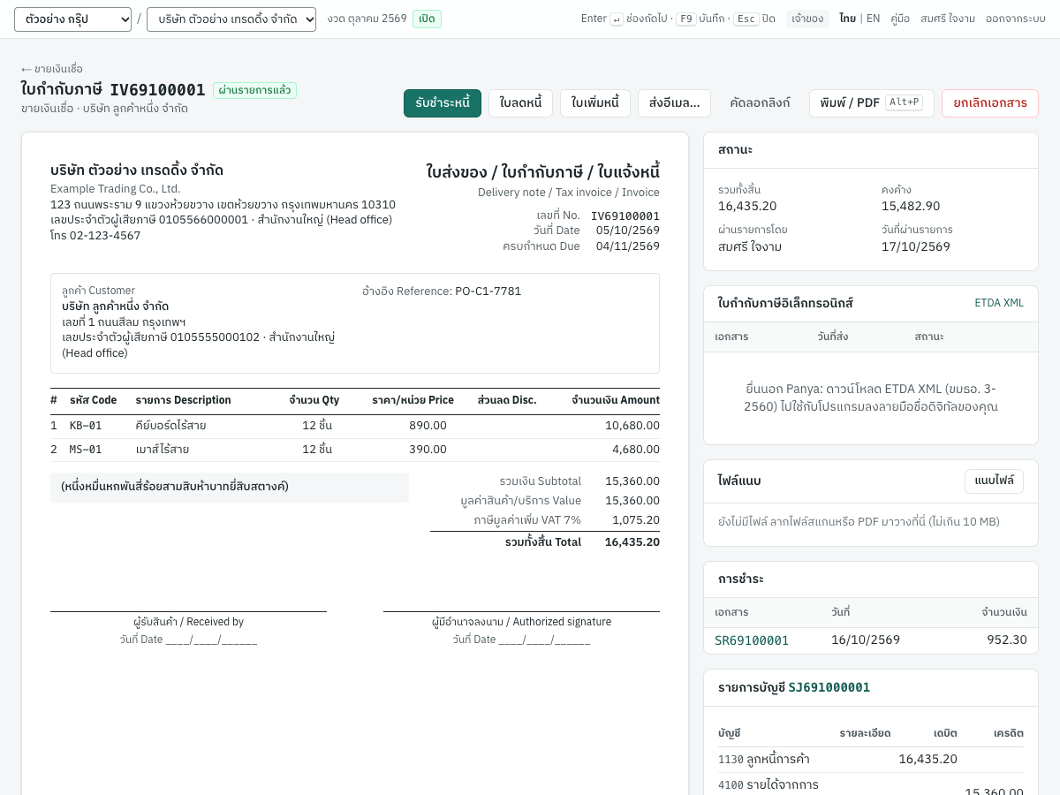Viewport: 1060px width, 795px height.
Task: Open the ตัวอย่าง กรุ๊ป group dropdown
Action: (72, 19)
